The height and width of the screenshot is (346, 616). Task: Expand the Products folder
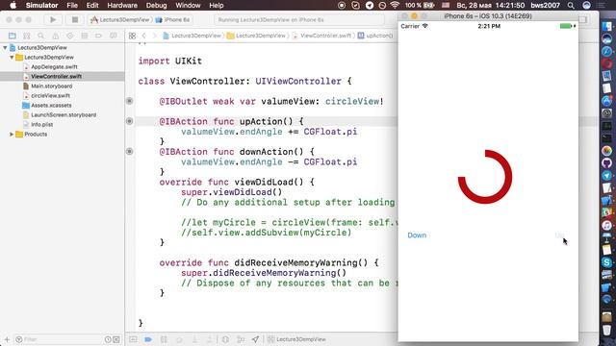click(x=12, y=135)
